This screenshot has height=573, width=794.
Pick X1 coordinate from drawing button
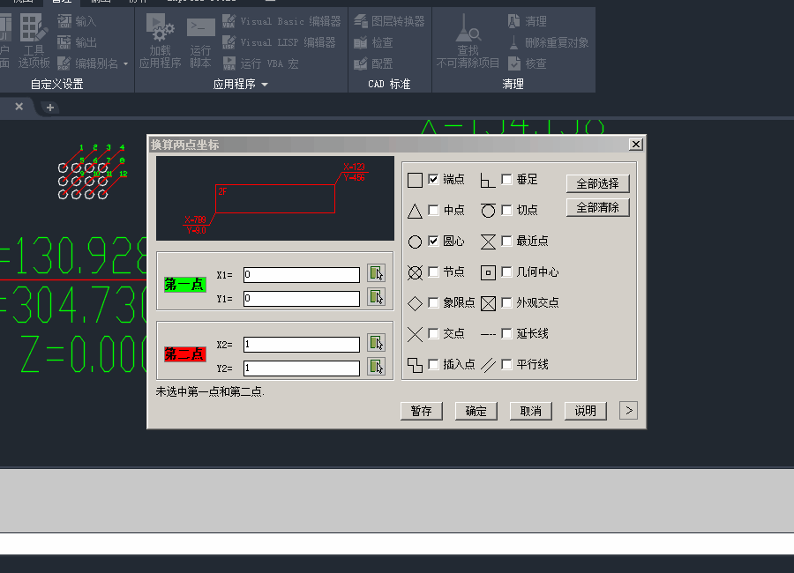click(x=376, y=273)
